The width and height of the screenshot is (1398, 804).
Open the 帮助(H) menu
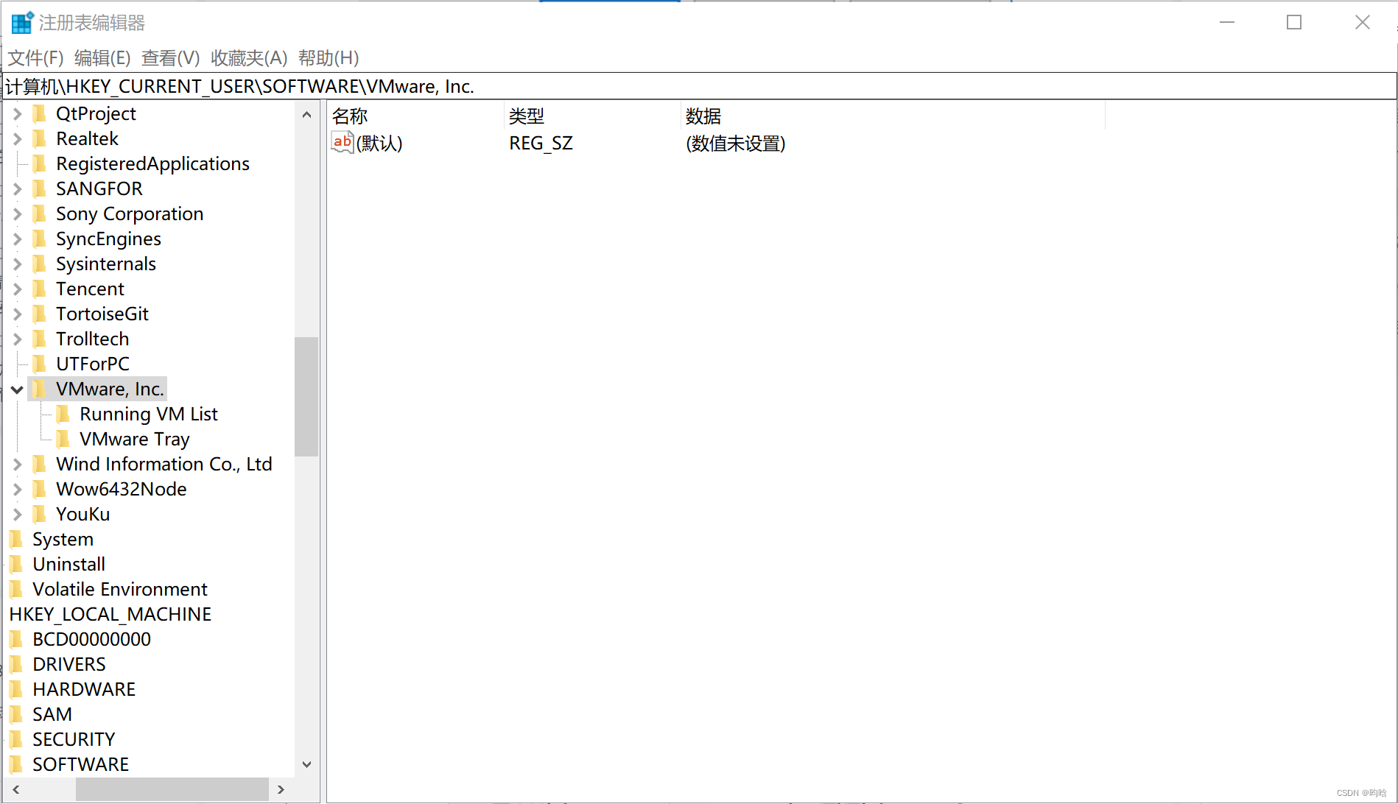(x=327, y=58)
